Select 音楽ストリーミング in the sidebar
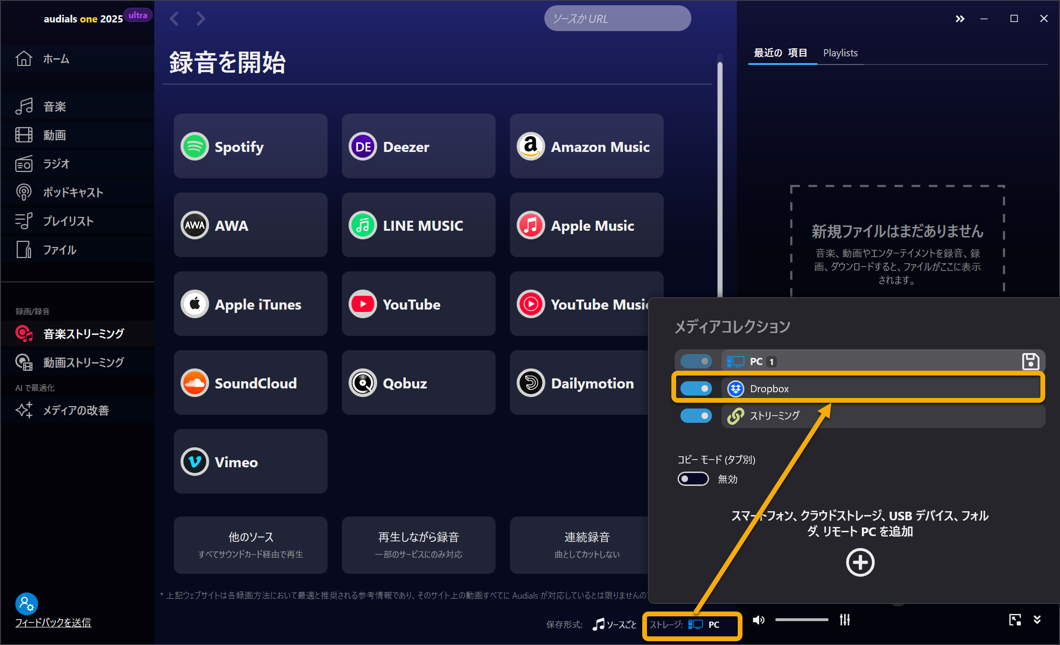 coord(77,333)
